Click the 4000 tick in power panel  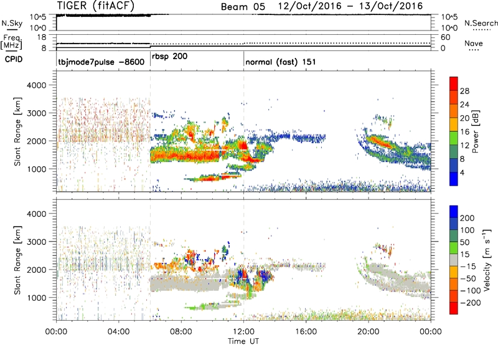tap(36, 85)
